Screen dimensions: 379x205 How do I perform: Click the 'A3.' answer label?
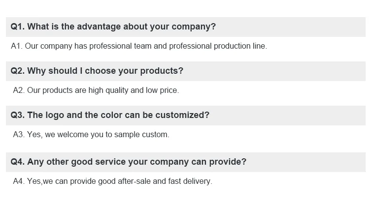(x=19, y=134)
